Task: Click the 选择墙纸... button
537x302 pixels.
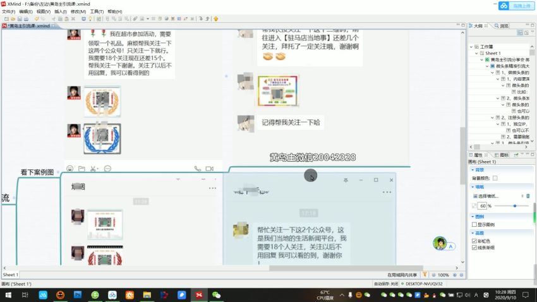Action: click(x=486, y=196)
